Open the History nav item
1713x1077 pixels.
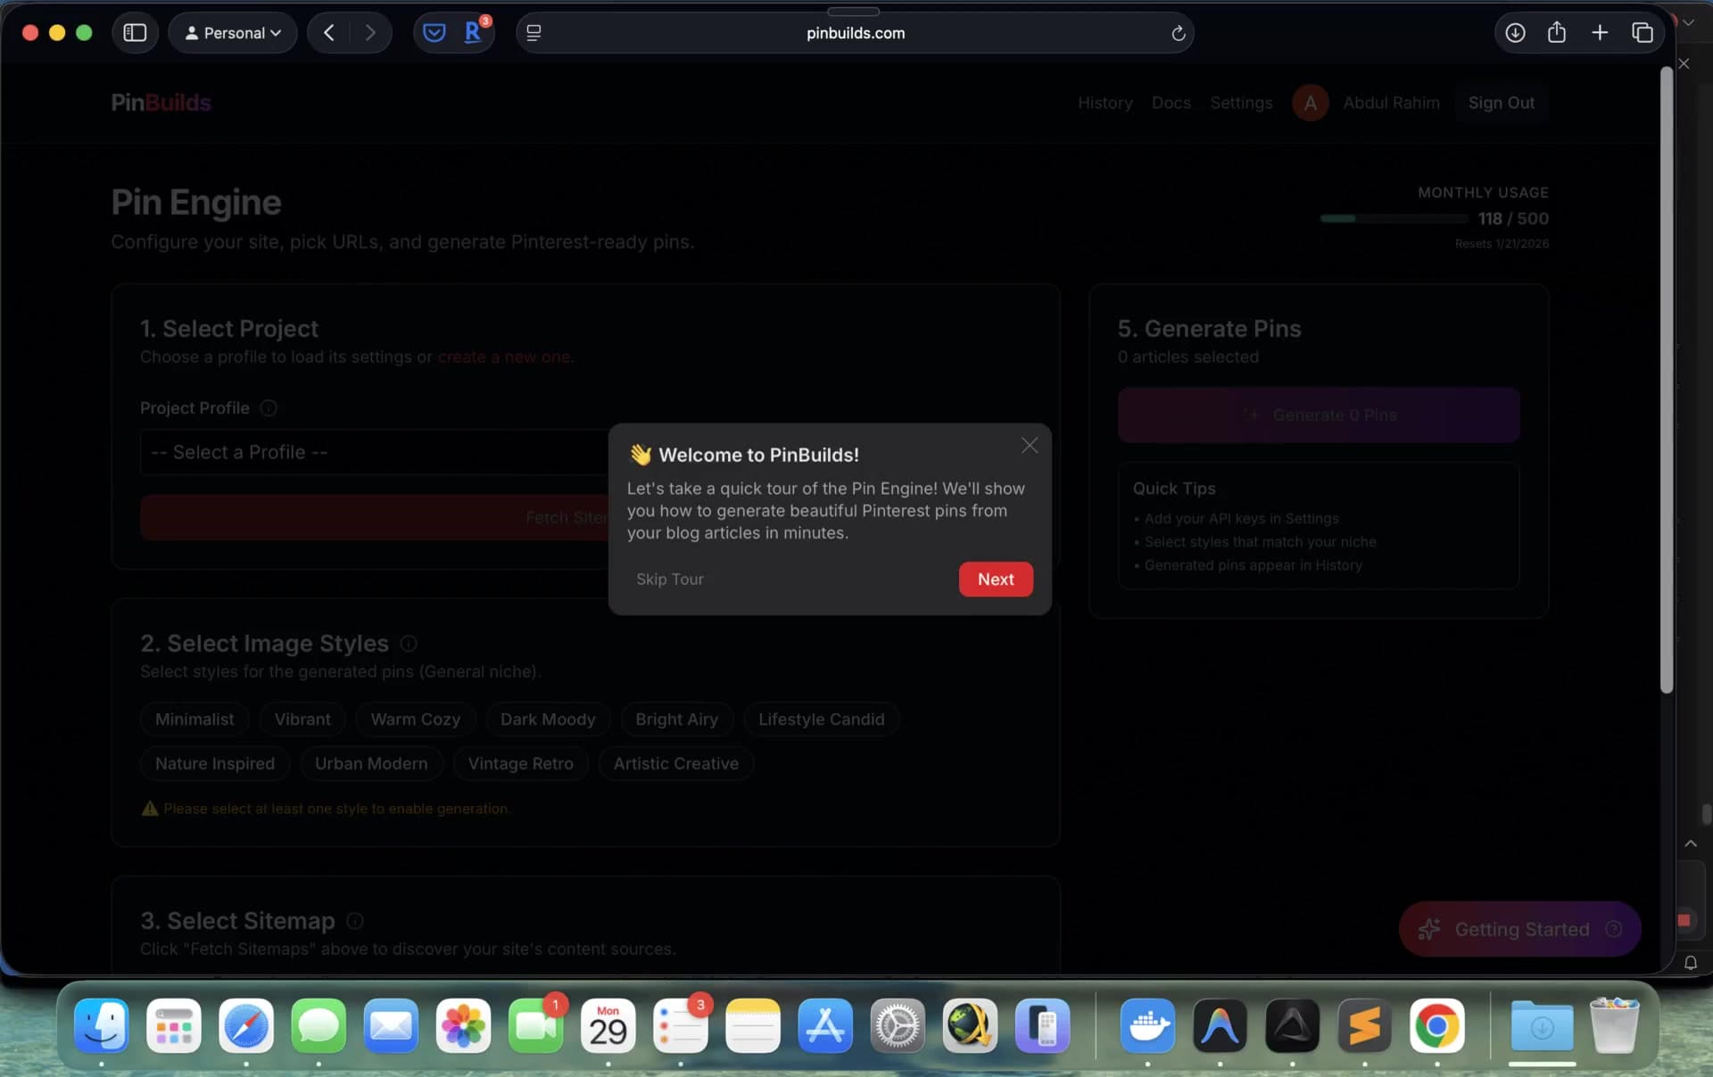click(1105, 103)
